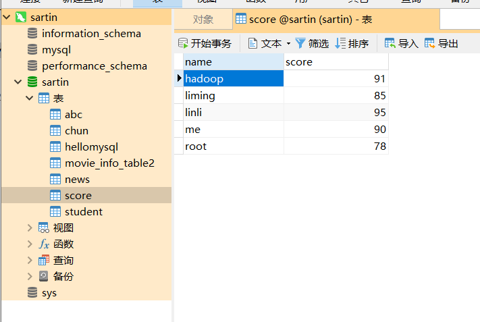Click the 文本 text document icon
The width and height of the screenshot is (480, 322).
(252, 43)
